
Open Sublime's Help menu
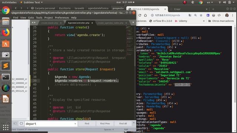[74, 18]
